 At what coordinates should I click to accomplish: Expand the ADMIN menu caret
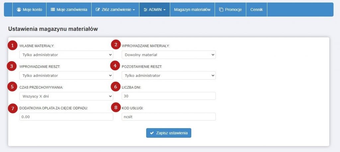pos(164,10)
